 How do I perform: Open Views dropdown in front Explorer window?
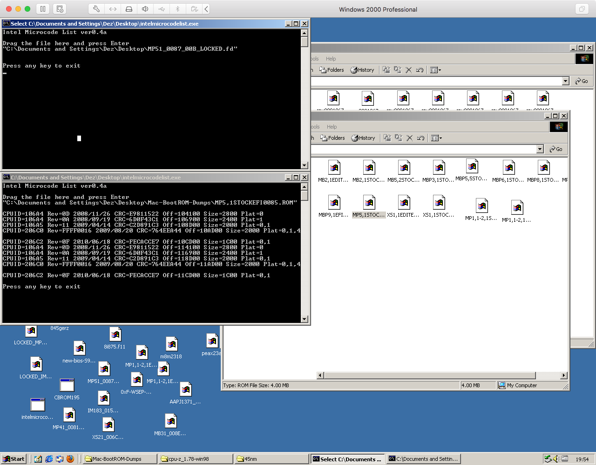pyautogui.click(x=436, y=138)
